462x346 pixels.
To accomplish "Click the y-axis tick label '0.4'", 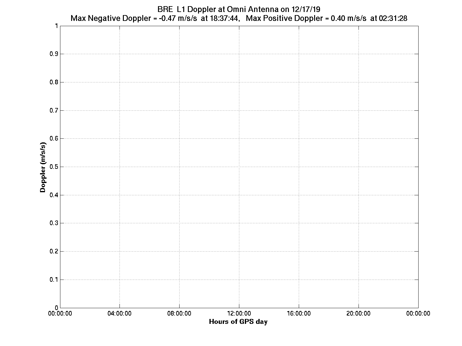I will pos(54,195).
